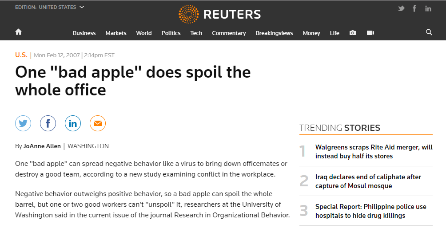The height and width of the screenshot is (232, 446).
Task: Go to the home page icon
Action: (18, 32)
